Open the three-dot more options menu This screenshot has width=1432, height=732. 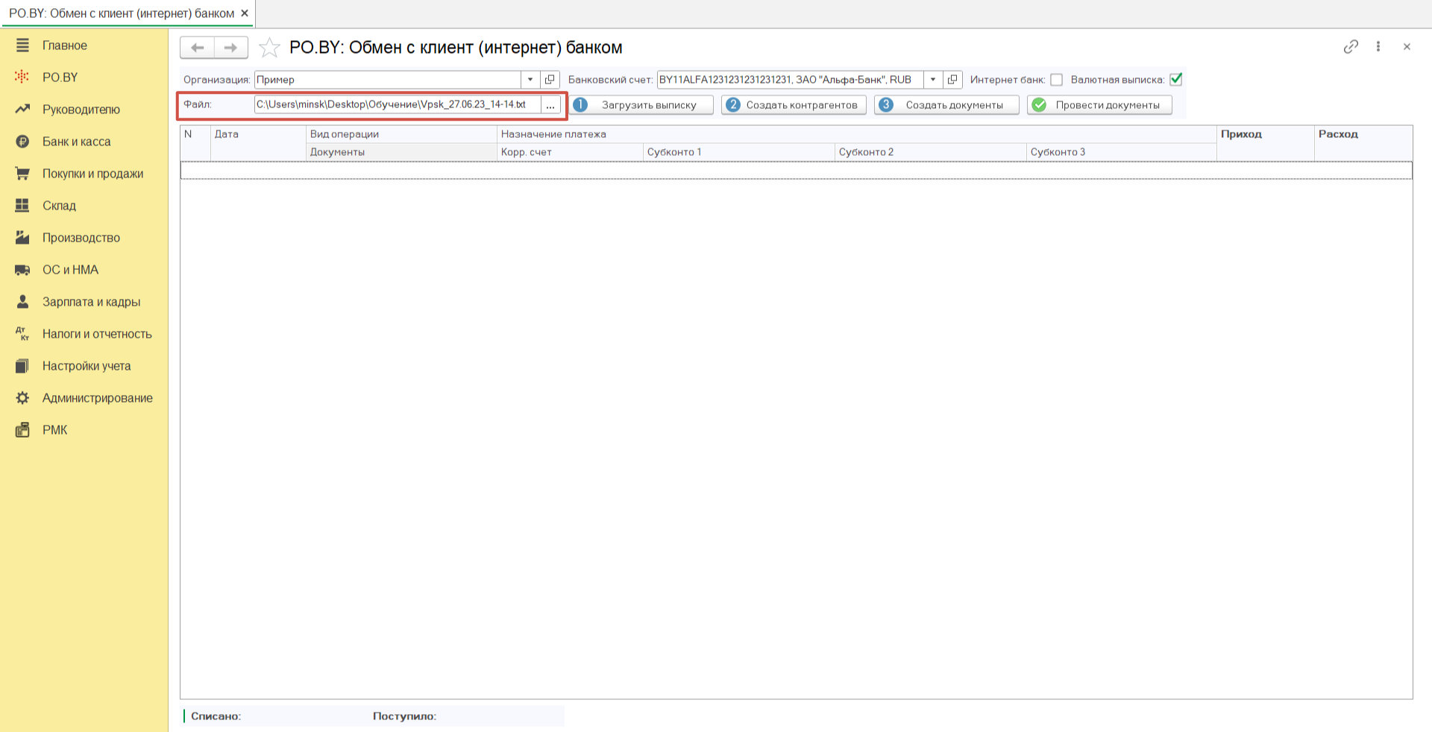[1378, 47]
